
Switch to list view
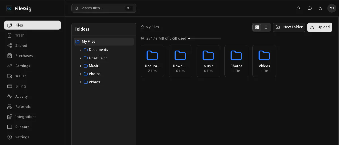pyautogui.click(x=266, y=27)
